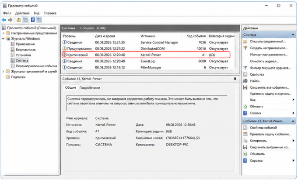Click the save icon beside Сохранить выбранные со...

click(245, 147)
